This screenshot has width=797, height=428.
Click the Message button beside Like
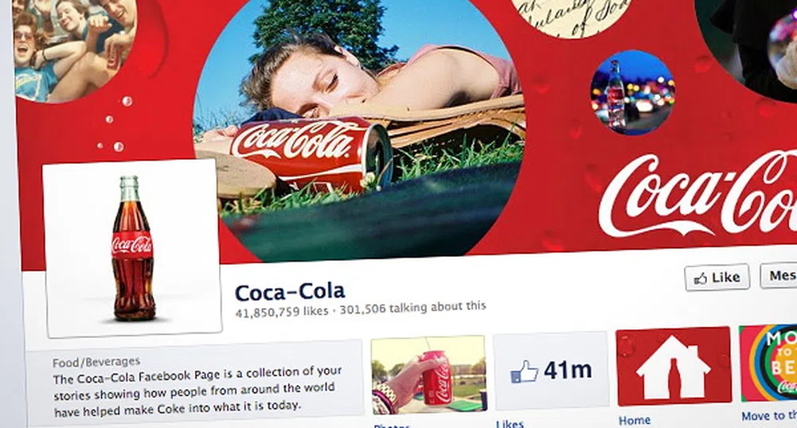(779, 275)
